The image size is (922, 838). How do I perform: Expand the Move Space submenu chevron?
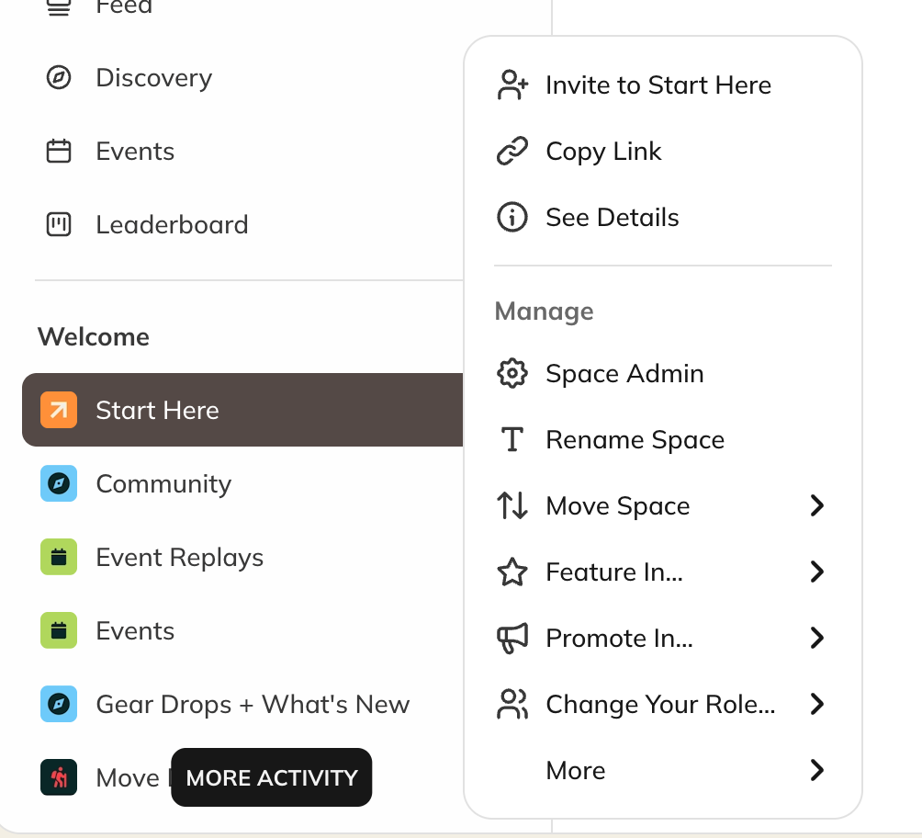pos(816,505)
